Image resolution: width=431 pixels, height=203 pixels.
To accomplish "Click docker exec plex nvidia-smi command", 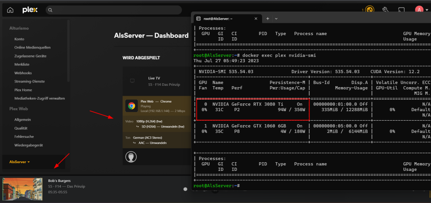I will 280,55.
